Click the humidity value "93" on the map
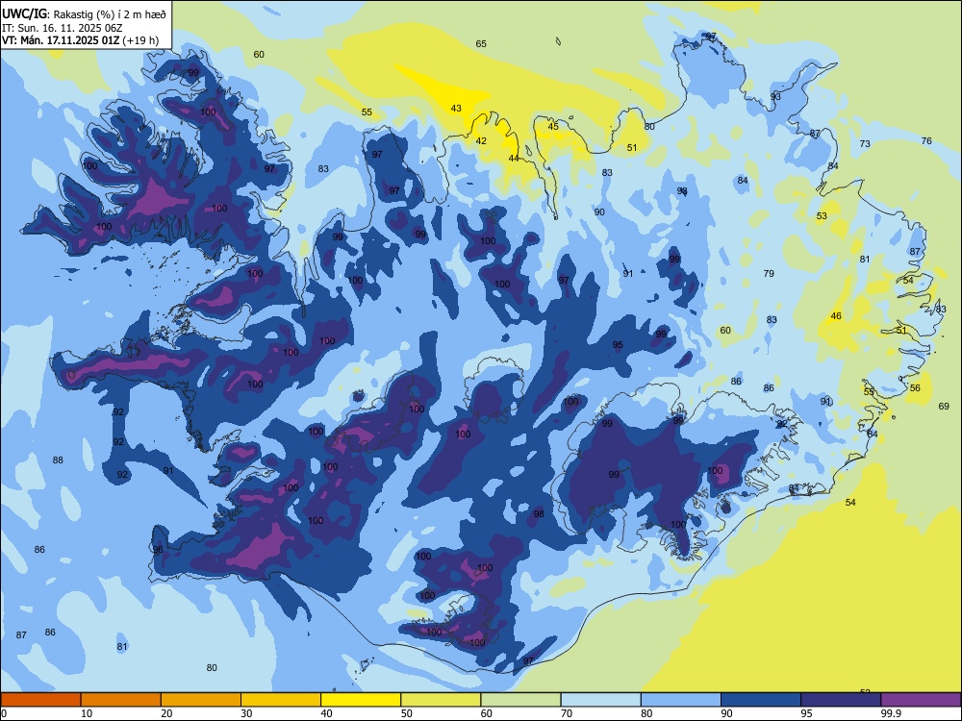This screenshot has width=962, height=721. click(x=775, y=97)
